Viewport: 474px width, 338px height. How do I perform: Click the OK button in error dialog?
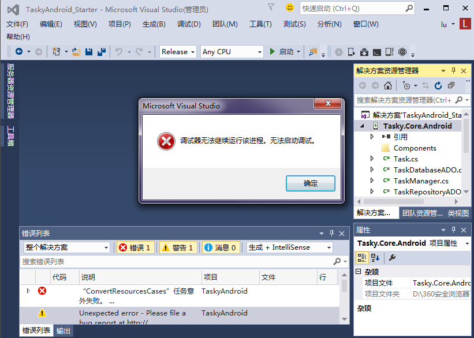(x=311, y=183)
